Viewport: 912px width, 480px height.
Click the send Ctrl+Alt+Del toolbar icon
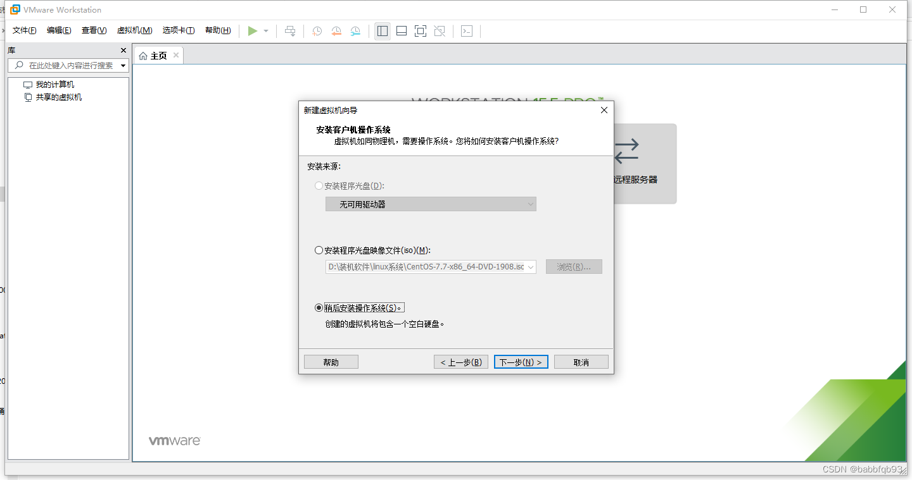pyautogui.click(x=290, y=31)
